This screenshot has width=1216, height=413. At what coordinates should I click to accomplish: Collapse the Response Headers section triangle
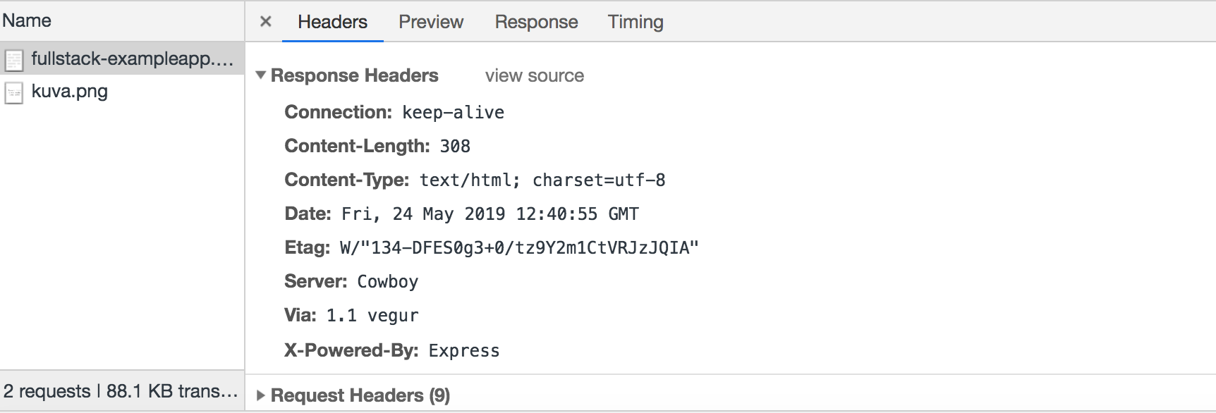(x=261, y=75)
